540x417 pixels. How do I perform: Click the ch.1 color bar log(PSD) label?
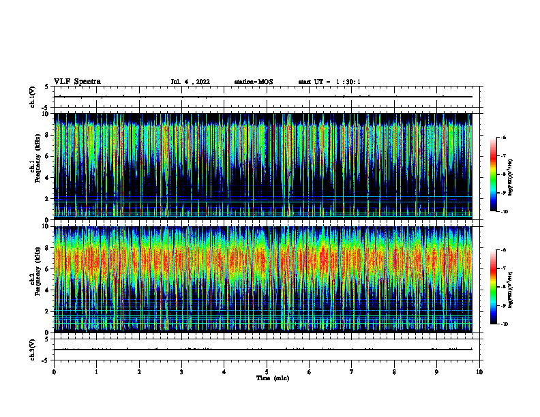(x=510, y=178)
